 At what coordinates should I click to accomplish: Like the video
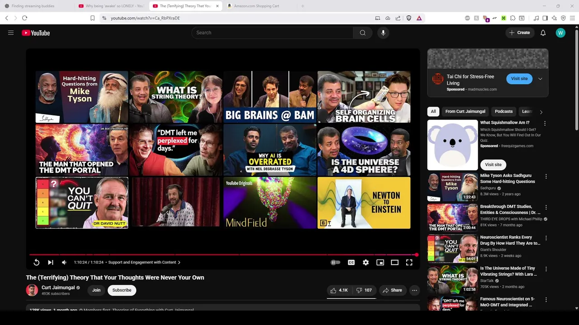pyautogui.click(x=339, y=290)
